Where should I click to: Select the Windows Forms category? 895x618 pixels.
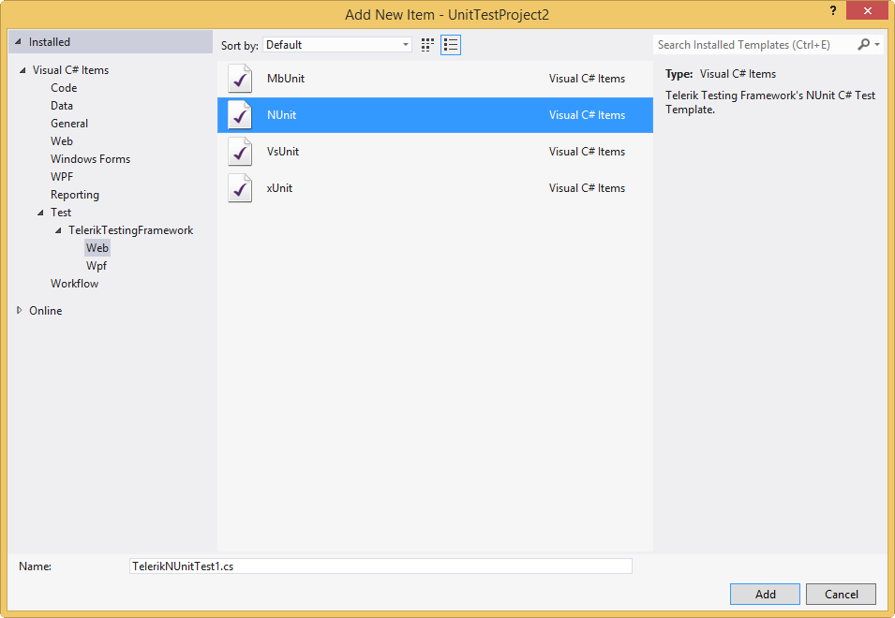point(90,159)
